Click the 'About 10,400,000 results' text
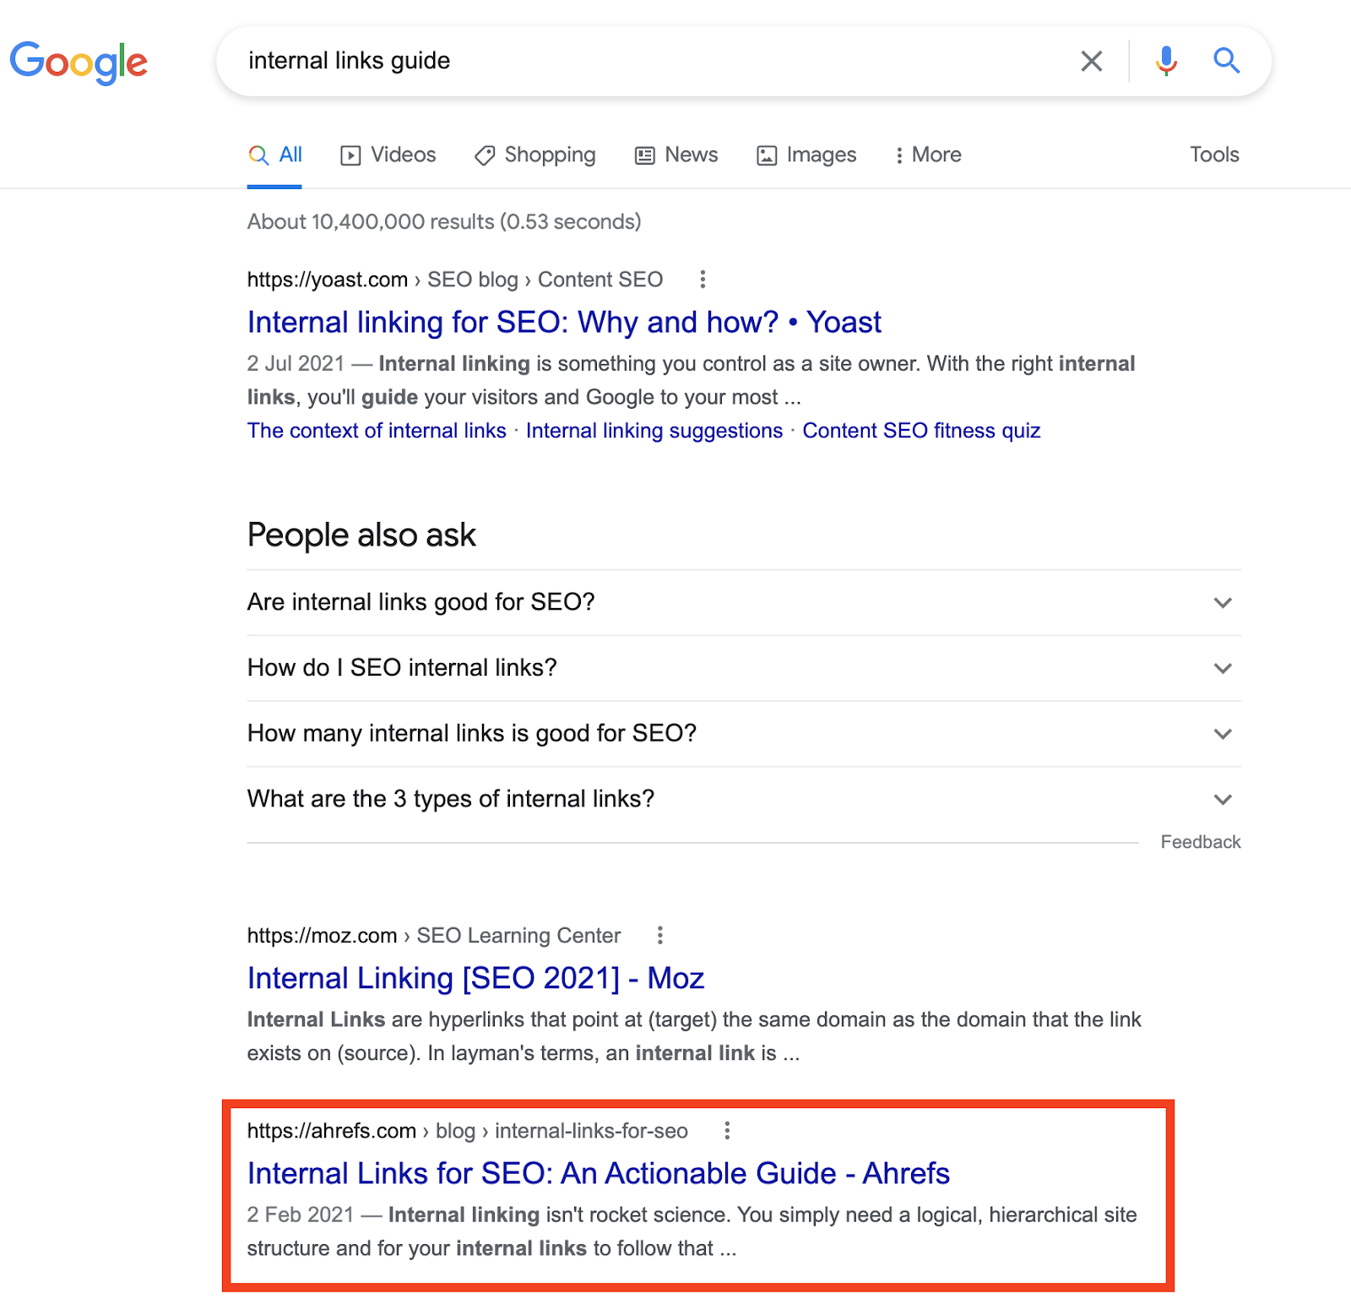The height and width of the screenshot is (1315, 1351). pos(444,221)
